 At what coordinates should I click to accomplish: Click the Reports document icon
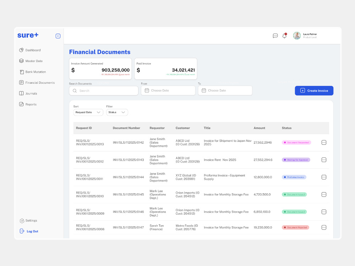[21, 104]
